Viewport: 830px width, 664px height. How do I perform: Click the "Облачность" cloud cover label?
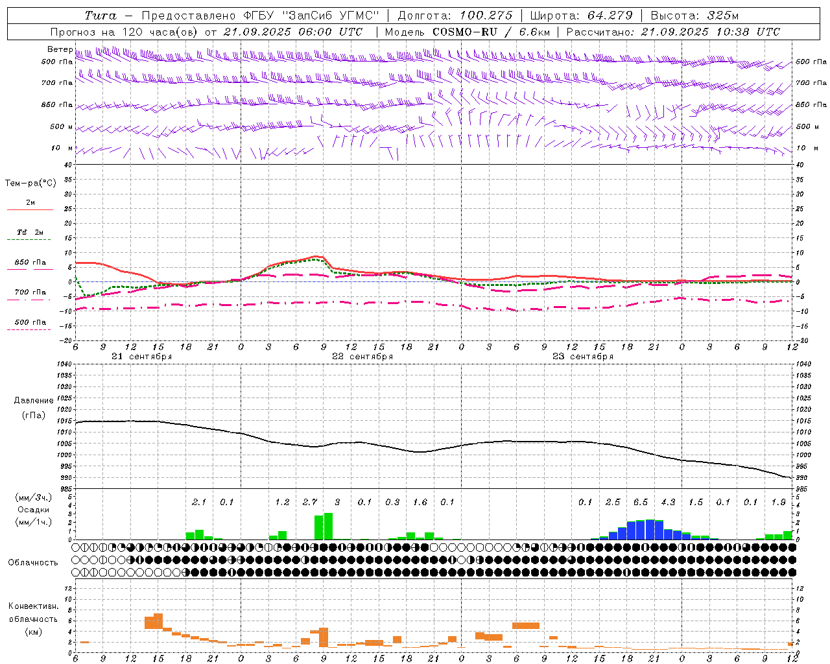pos(33,563)
